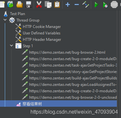Start test with no pauses icon
The image size is (121, 118).
pos(105,5)
